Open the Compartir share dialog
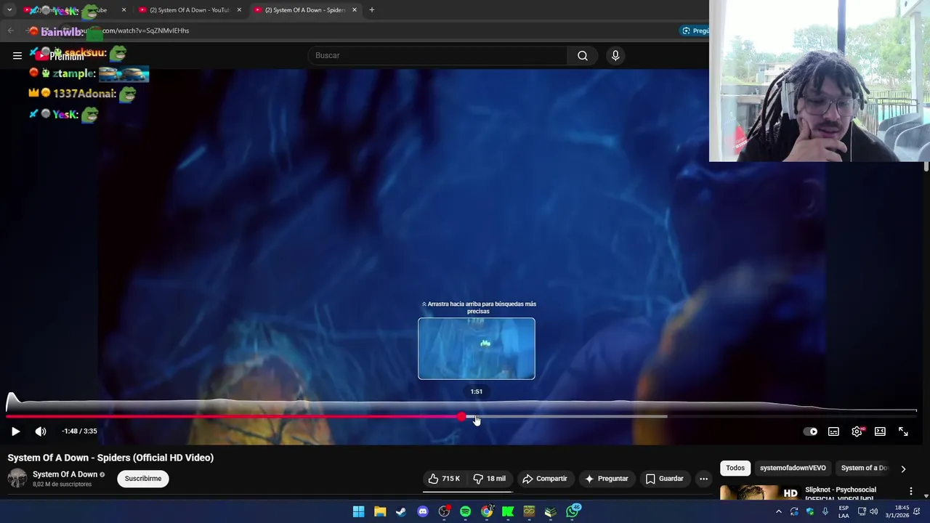The image size is (930, 523). point(545,479)
